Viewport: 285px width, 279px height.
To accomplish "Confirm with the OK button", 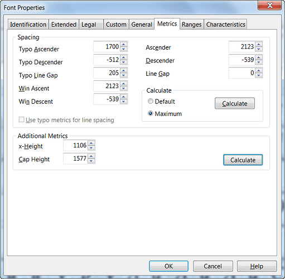I will [168, 266].
